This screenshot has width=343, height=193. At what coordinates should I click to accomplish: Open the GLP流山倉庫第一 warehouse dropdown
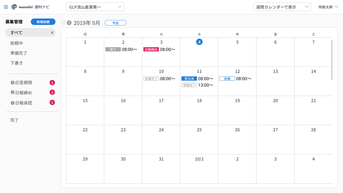pos(95,7)
